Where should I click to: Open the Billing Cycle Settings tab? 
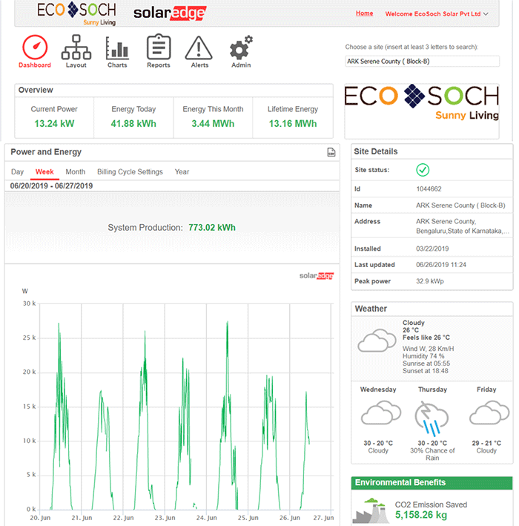point(130,172)
